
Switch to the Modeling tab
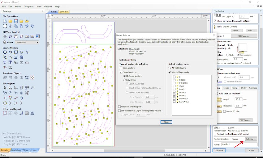(16, 150)
